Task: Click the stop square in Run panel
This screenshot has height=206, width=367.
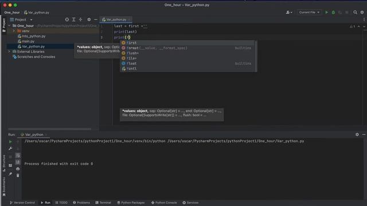Action: [x=10, y=157]
